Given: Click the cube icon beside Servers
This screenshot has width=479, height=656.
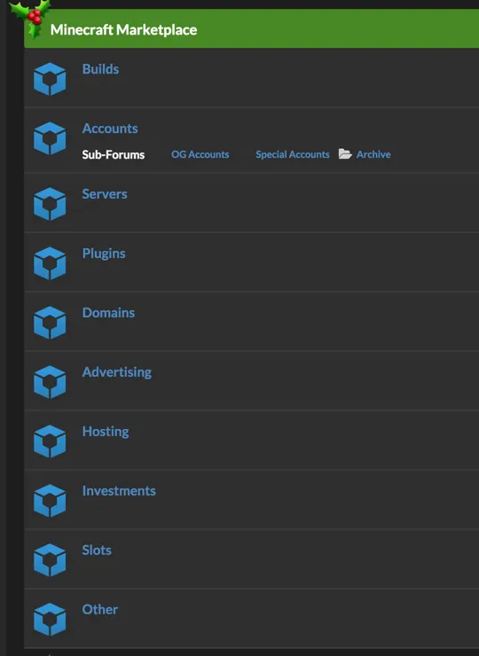Looking at the screenshot, I should [50, 204].
